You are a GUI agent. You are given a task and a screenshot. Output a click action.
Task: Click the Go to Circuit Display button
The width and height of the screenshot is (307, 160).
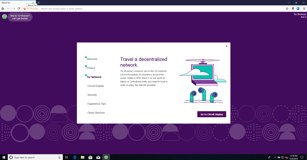click(x=211, y=114)
